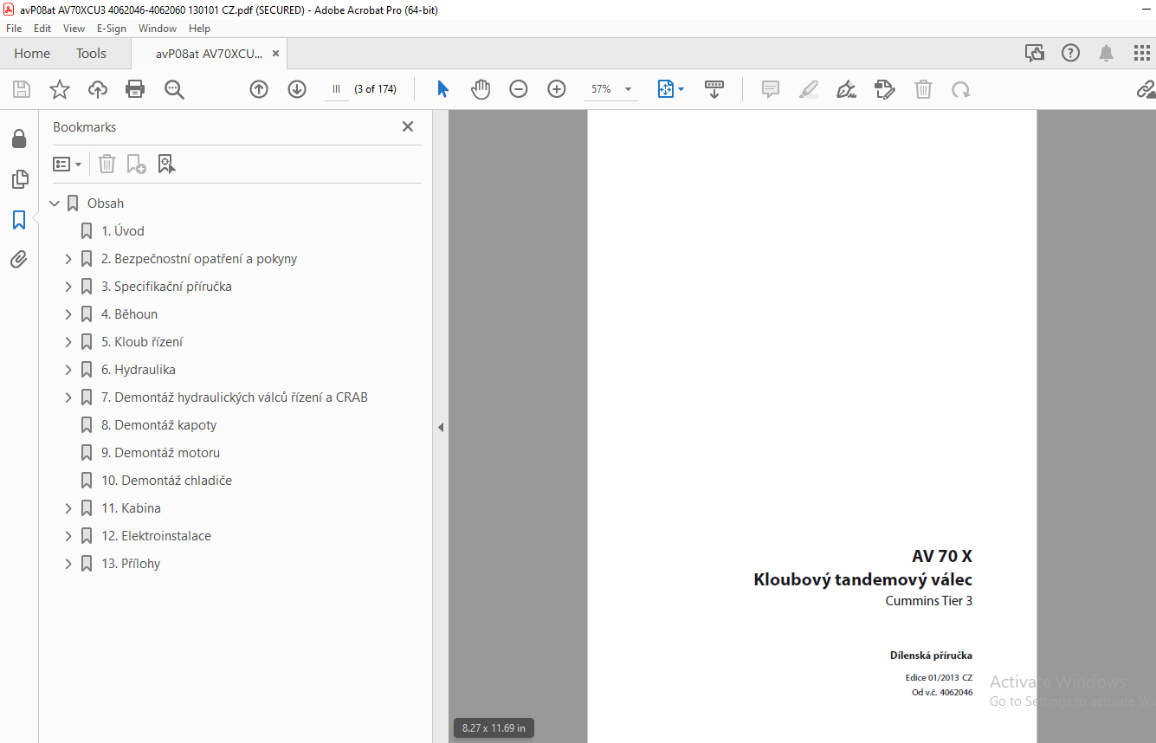Open the Edit menu
Viewport: 1156px width, 743px height.
tap(42, 29)
